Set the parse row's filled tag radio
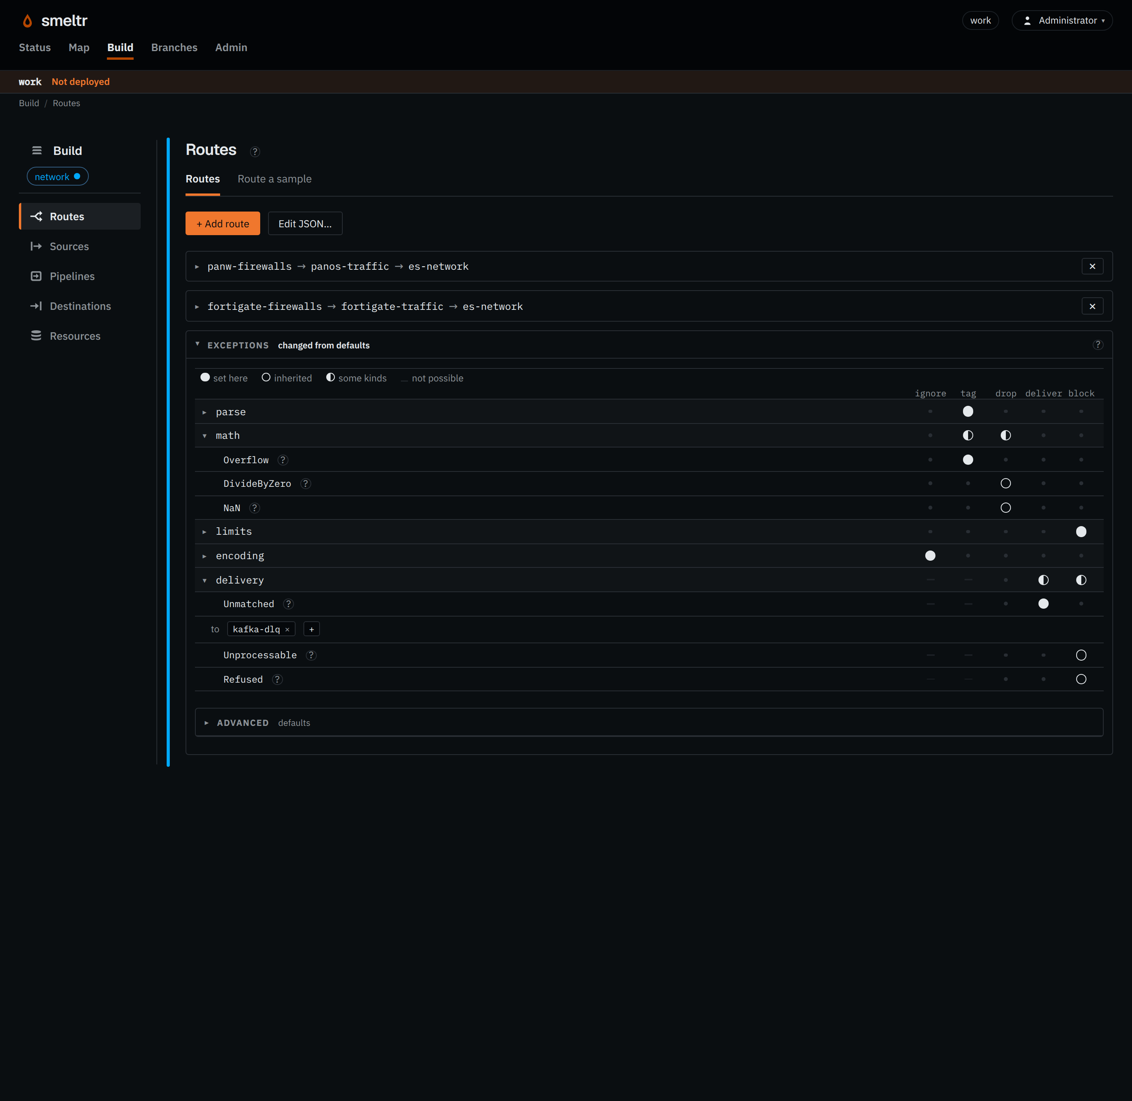Viewport: 1132px width, 1101px height. tap(968, 412)
